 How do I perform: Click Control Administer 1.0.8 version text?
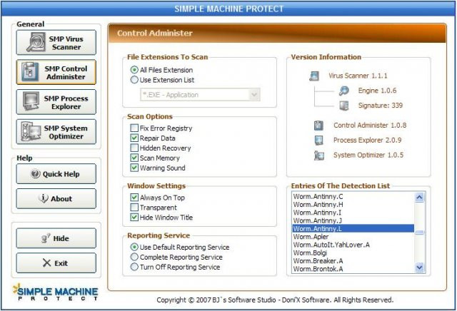tap(370, 126)
